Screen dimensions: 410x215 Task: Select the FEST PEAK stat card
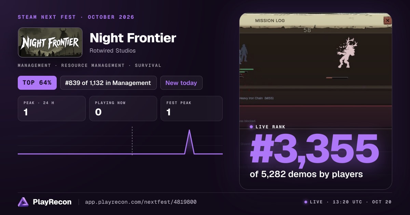(192, 109)
